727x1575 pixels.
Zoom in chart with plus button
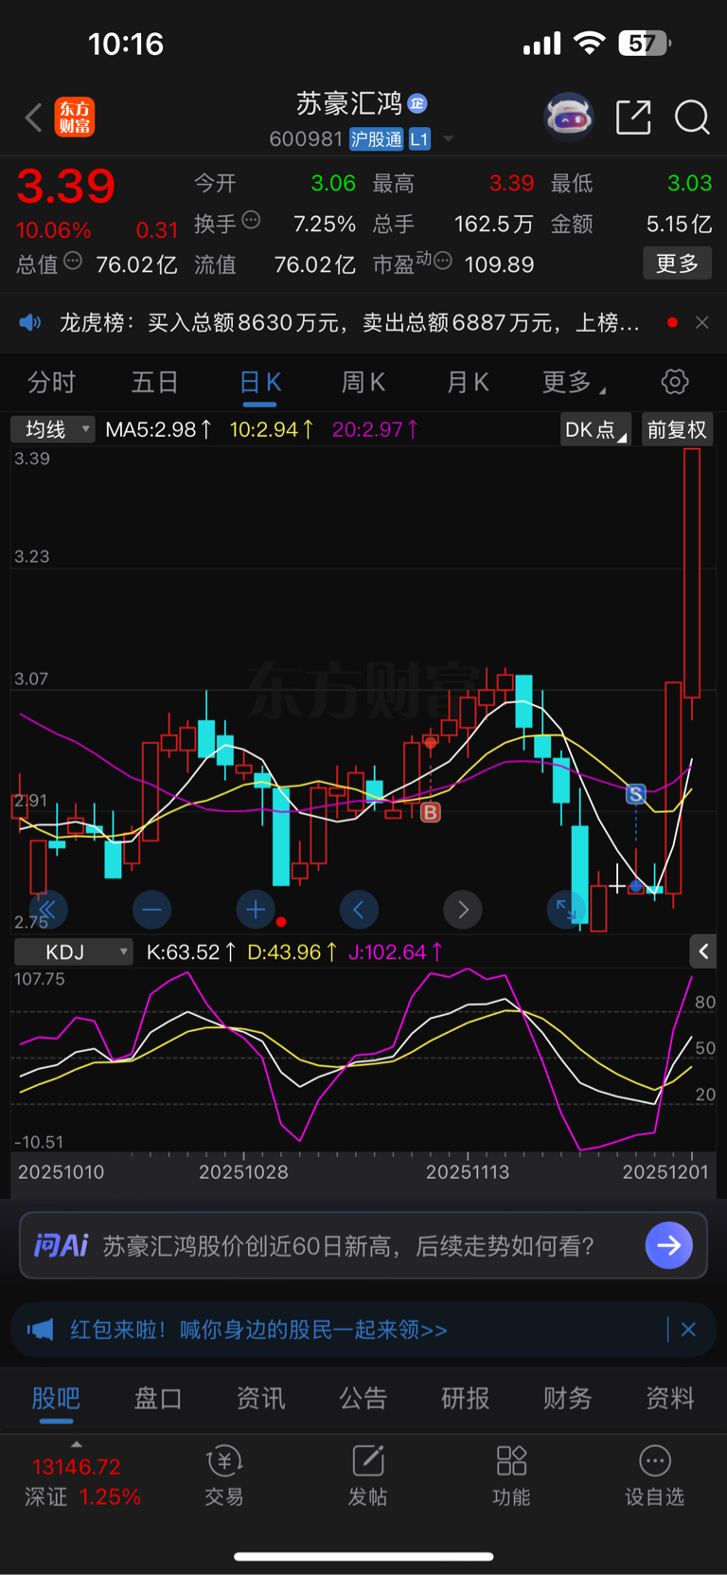(256, 911)
